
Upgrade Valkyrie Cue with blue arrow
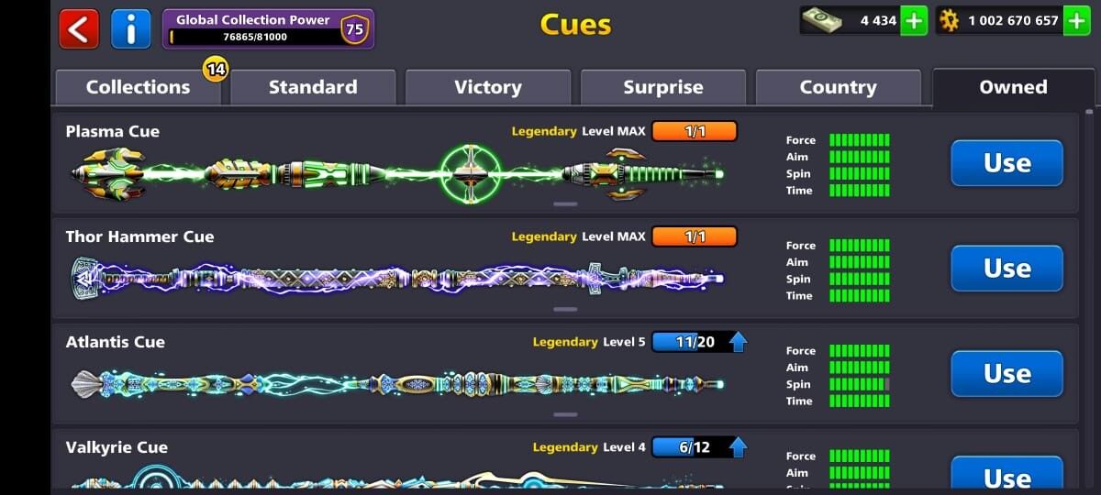click(x=738, y=447)
